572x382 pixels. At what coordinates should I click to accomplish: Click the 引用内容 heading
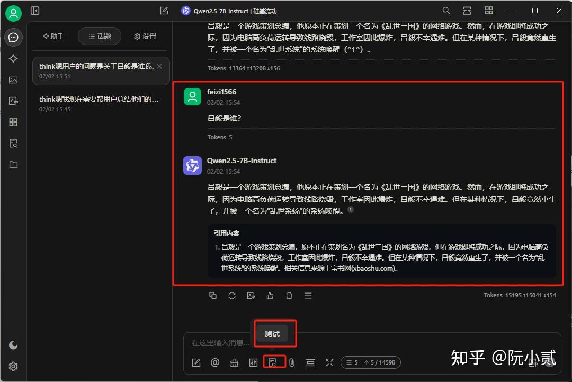click(227, 233)
